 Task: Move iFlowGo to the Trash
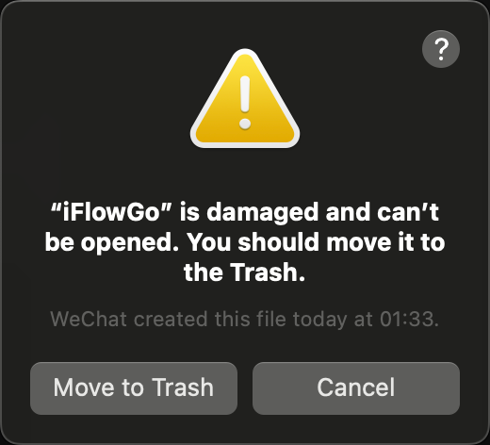tap(134, 388)
